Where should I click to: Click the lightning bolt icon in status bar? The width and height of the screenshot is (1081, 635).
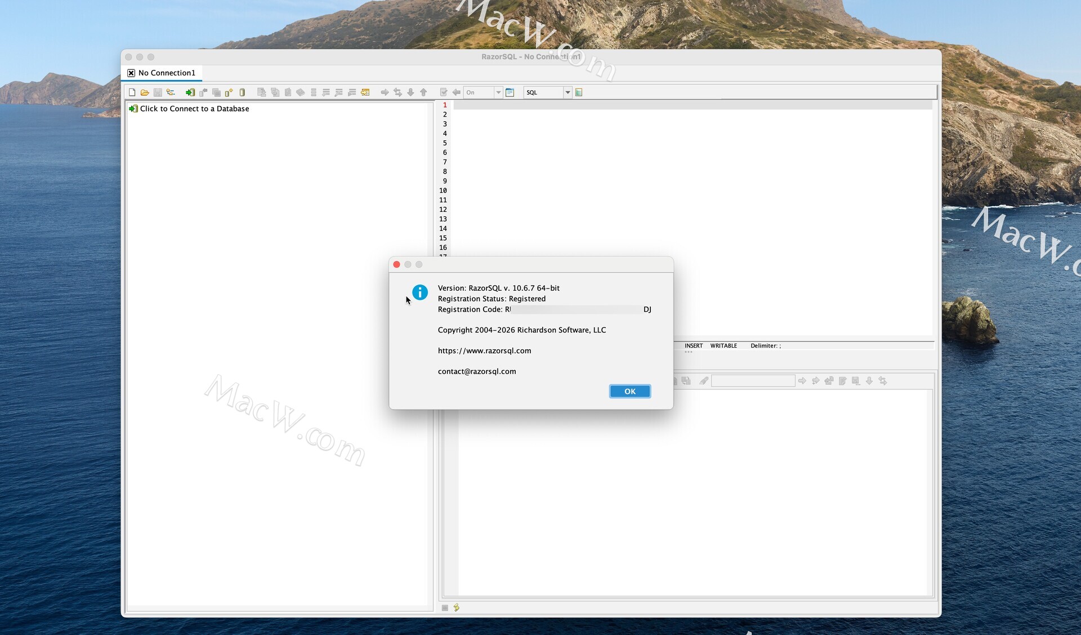457,607
